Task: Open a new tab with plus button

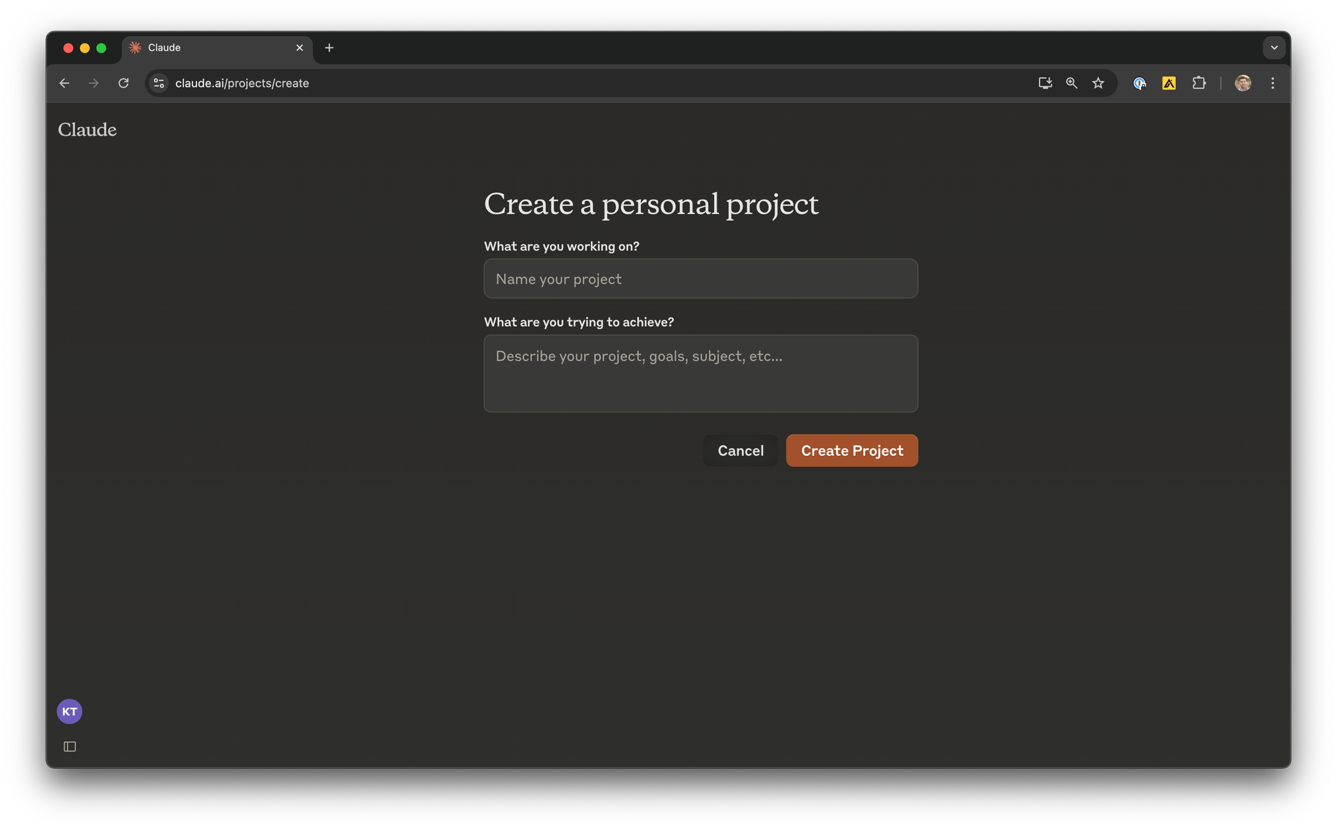Action: click(x=329, y=47)
